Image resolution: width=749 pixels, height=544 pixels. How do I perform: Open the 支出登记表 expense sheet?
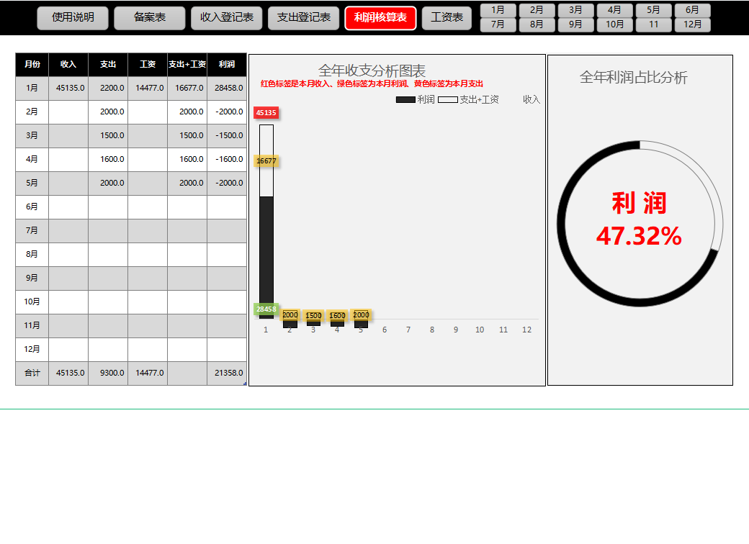pos(304,18)
